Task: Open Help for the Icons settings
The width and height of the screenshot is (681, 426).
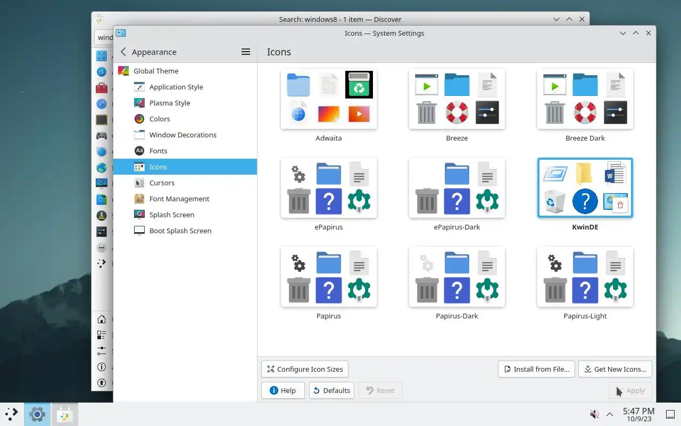Action: click(x=283, y=390)
